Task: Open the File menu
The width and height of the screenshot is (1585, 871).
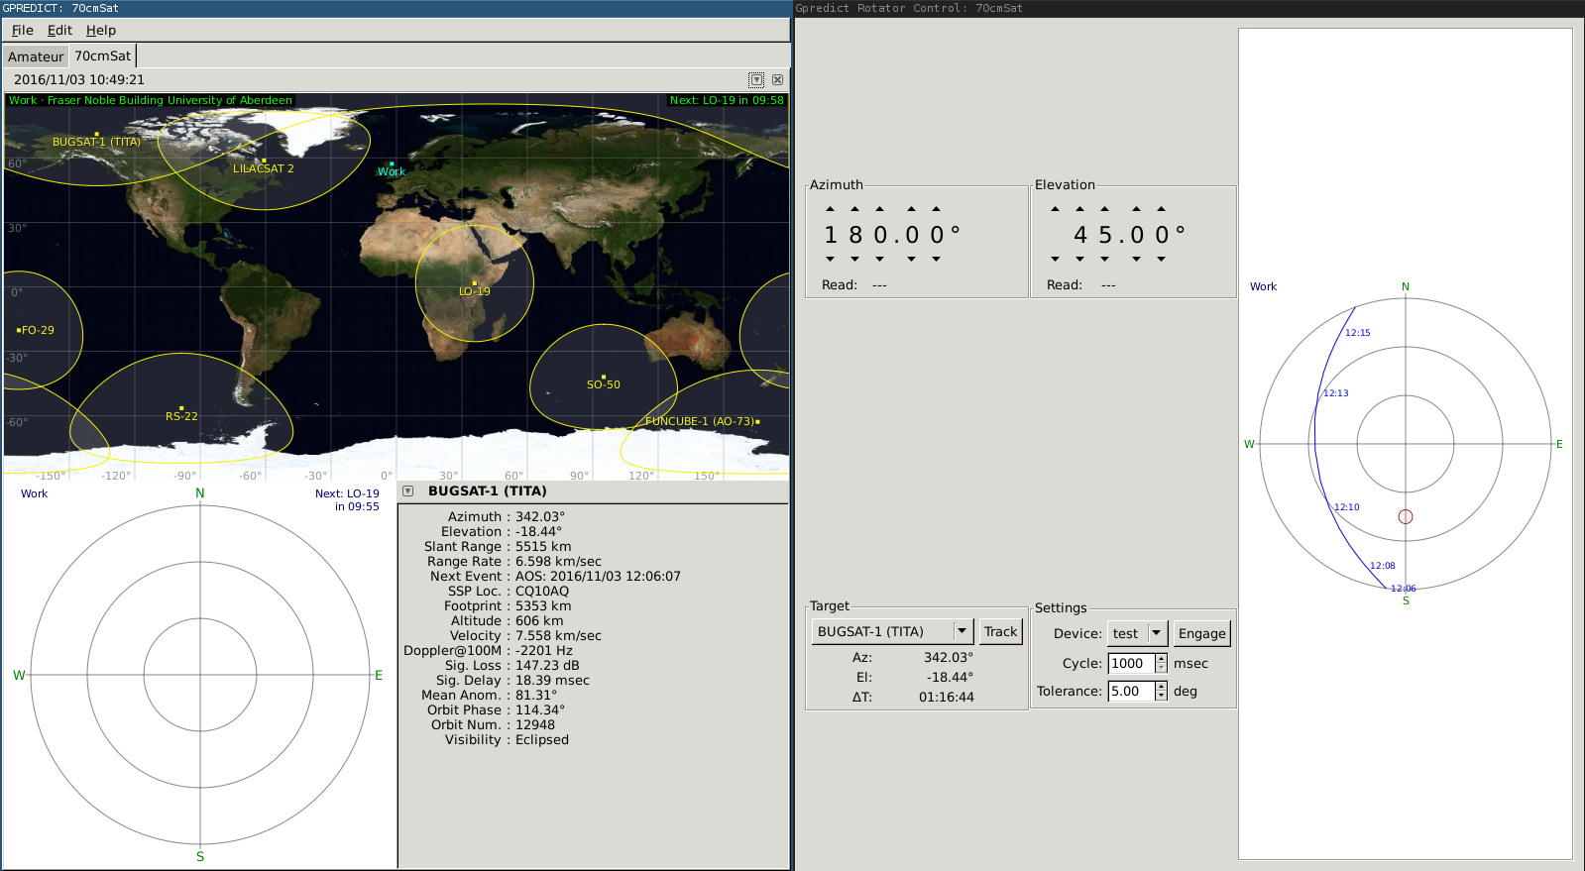Action: (x=22, y=31)
